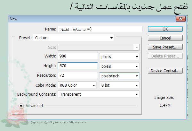Click the OK button
192x131 pixels.
tap(165, 29)
